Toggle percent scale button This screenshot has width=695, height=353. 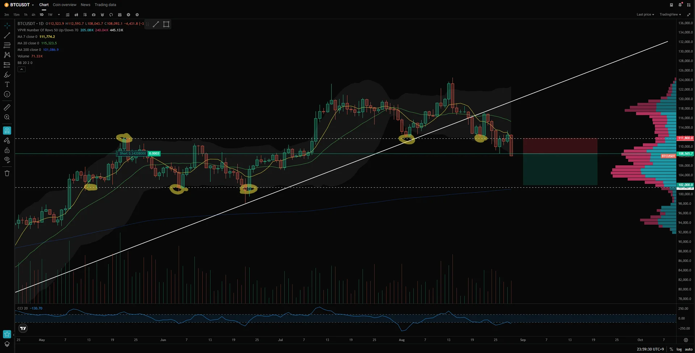click(671, 349)
